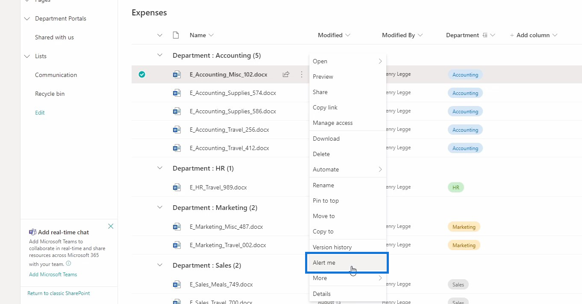Image resolution: width=582 pixels, height=304 pixels.
Task: Open Modified By column dropdown
Action: point(420,35)
